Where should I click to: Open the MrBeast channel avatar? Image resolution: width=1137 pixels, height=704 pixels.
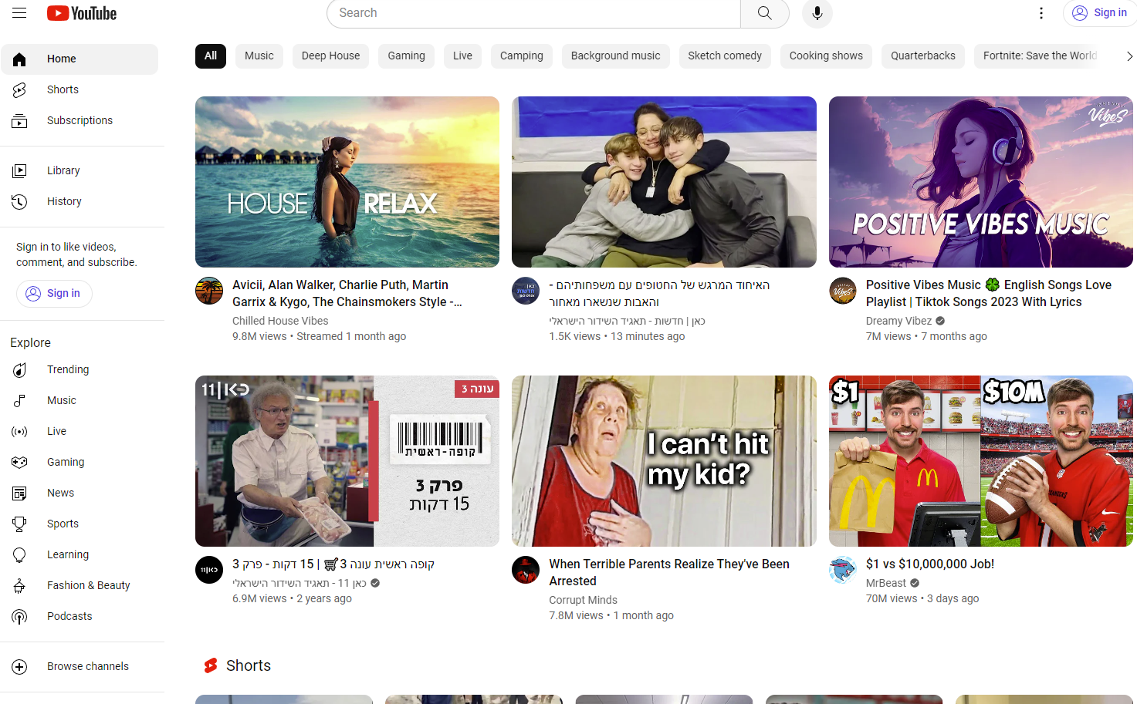pos(843,571)
